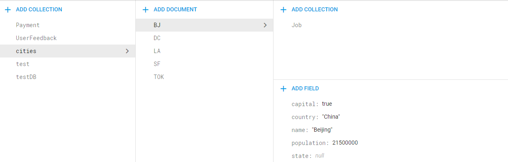Click the country field value "China"
This screenshot has width=508, height=162.
[x=331, y=117]
